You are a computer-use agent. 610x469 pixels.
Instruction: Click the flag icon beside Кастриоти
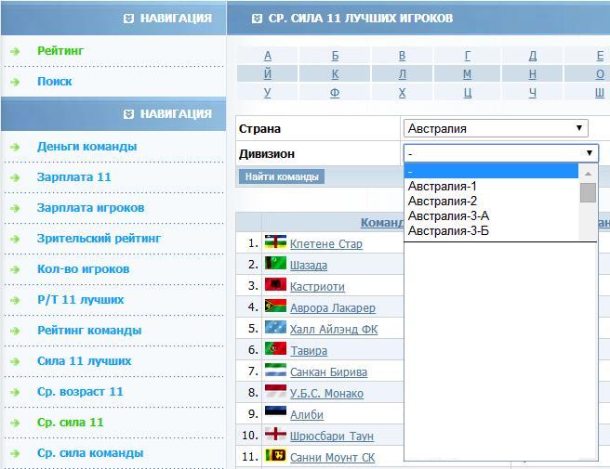275,286
